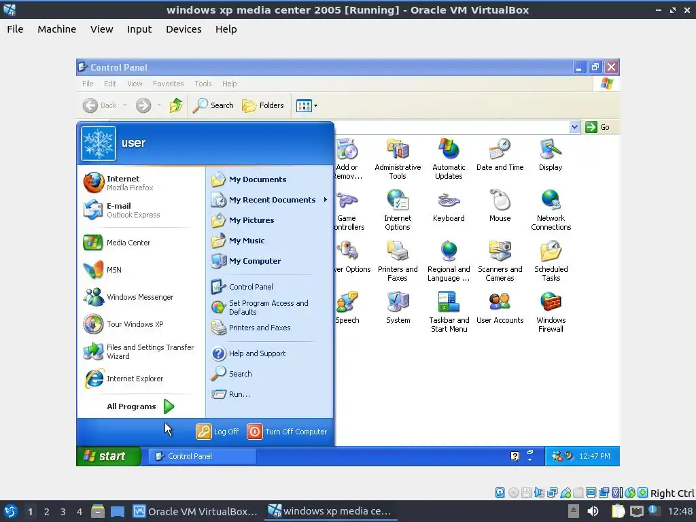Open My Computer from Start menu
696x522 pixels.
click(269, 261)
